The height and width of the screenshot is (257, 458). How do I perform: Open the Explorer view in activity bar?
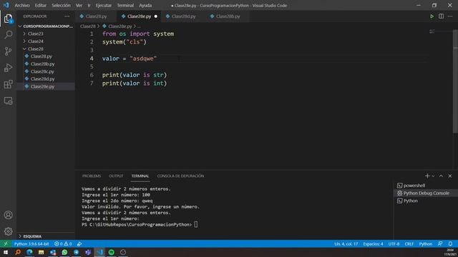[x=8, y=19]
